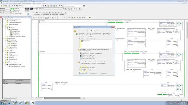The image size is (188, 105).
Task: Collapse the Motion Groups tree node
Action: [4, 38]
